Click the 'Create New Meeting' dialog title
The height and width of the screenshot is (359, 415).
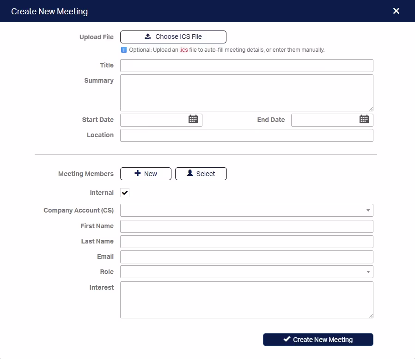click(x=49, y=12)
